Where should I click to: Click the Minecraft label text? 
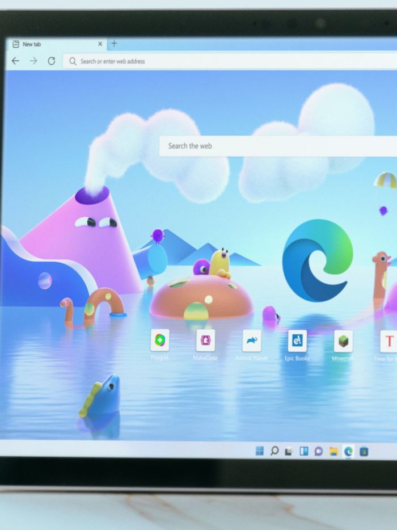click(343, 359)
